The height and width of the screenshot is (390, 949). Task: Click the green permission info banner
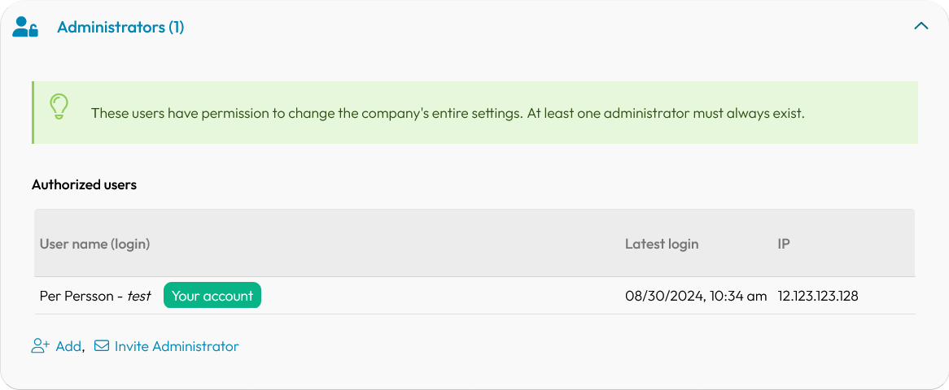point(474,112)
